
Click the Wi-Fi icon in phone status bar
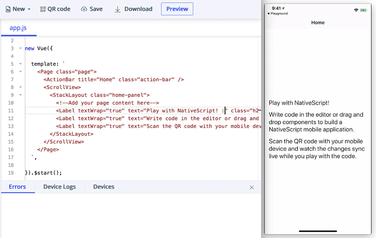(x=356, y=10)
